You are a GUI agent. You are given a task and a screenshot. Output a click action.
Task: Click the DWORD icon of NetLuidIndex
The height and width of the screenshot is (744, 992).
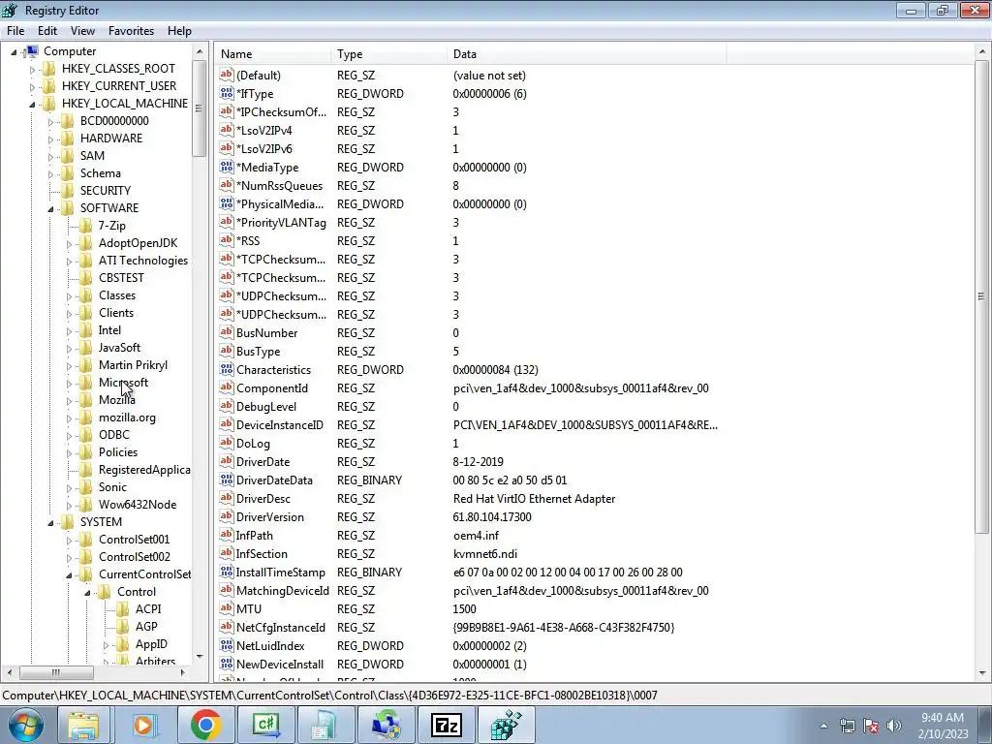pyautogui.click(x=227, y=645)
